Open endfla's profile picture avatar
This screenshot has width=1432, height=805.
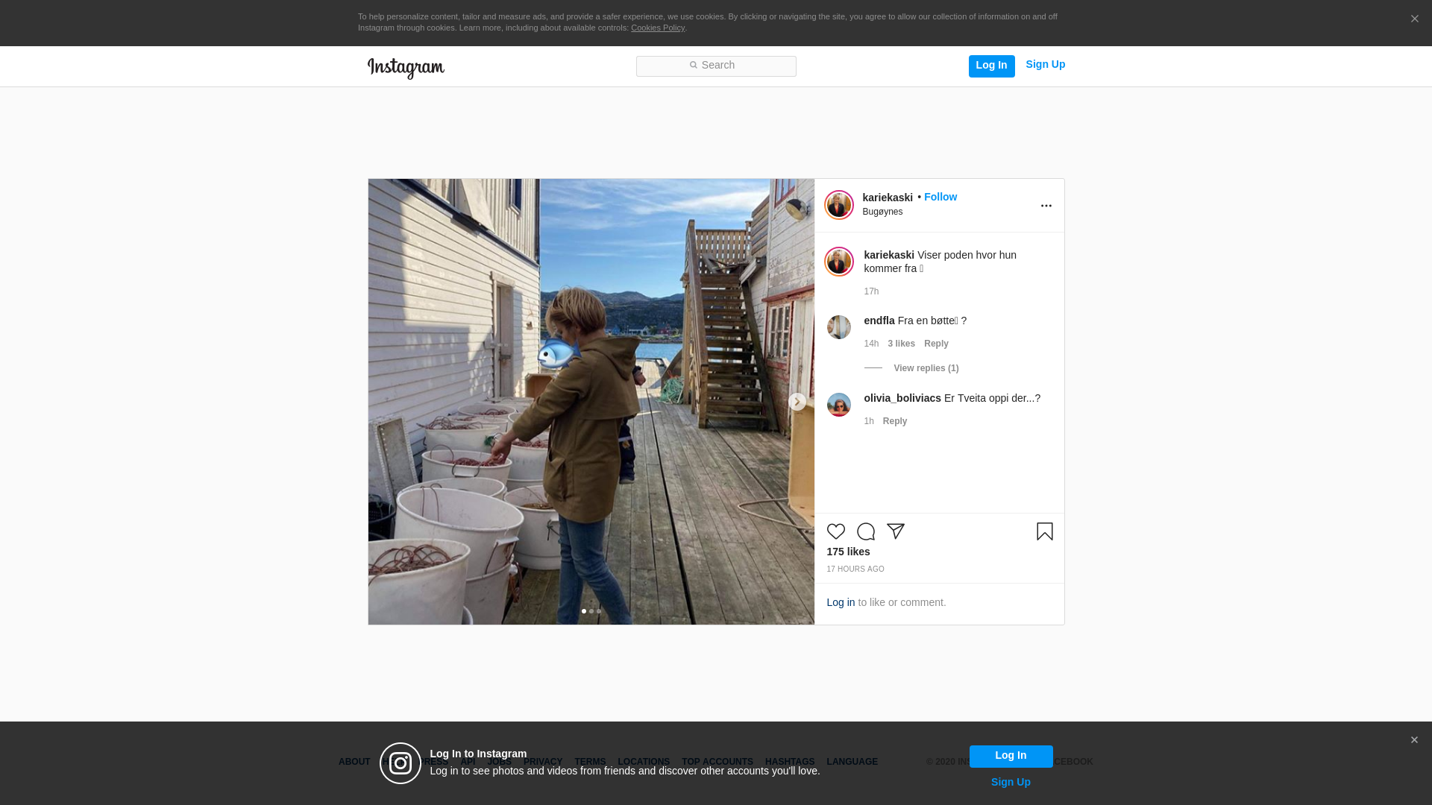pyautogui.click(x=838, y=327)
